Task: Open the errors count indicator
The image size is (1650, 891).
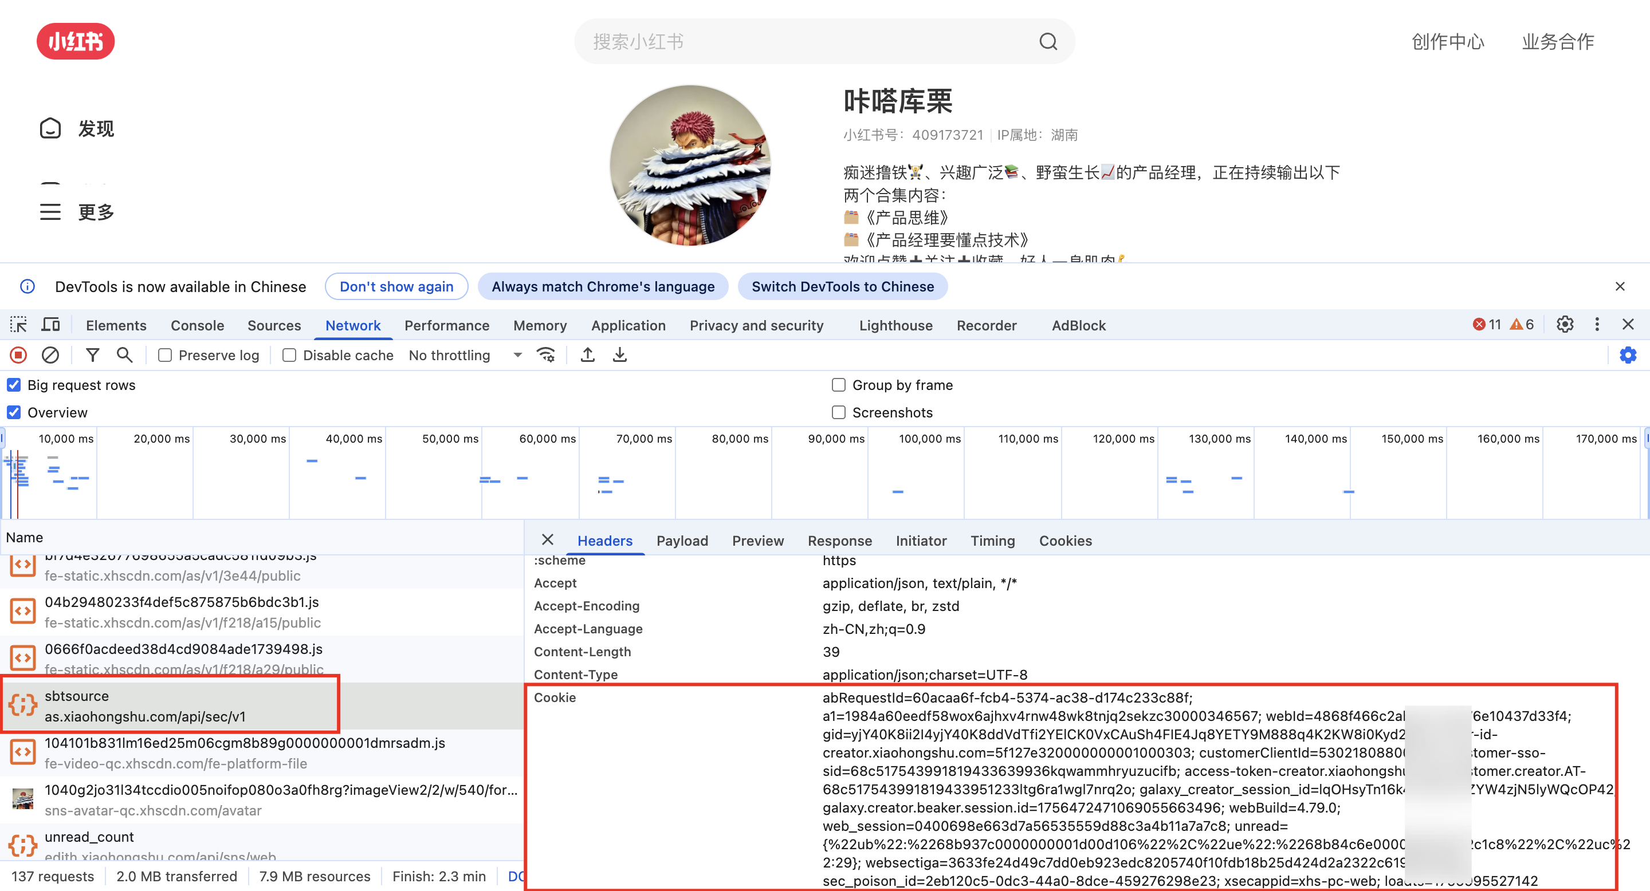Action: [x=1487, y=325]
